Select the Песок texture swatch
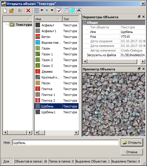Viewport: 147px width, 166px height. 38,83
